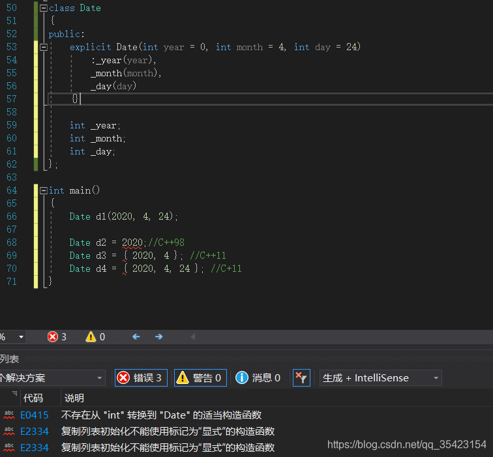Open error code link E0415
This screenshot has width=493, height=457.
coord(35,415)
